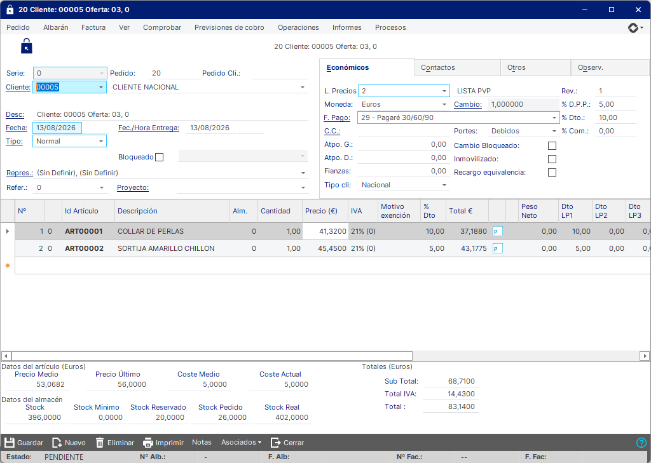Switch to the Contactos tab
The width and height of the screenshot is (651, 463).
click(x=456, y=67)
